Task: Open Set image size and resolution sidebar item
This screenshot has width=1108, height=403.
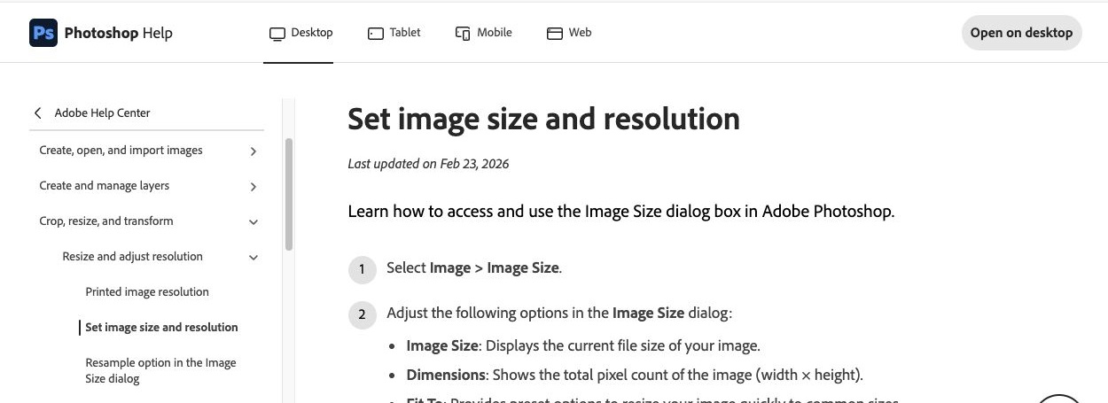Action: (x=161, y=328)
